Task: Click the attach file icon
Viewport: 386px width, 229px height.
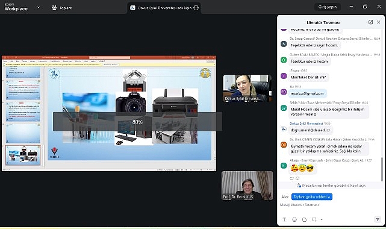Action: point(304,219)
